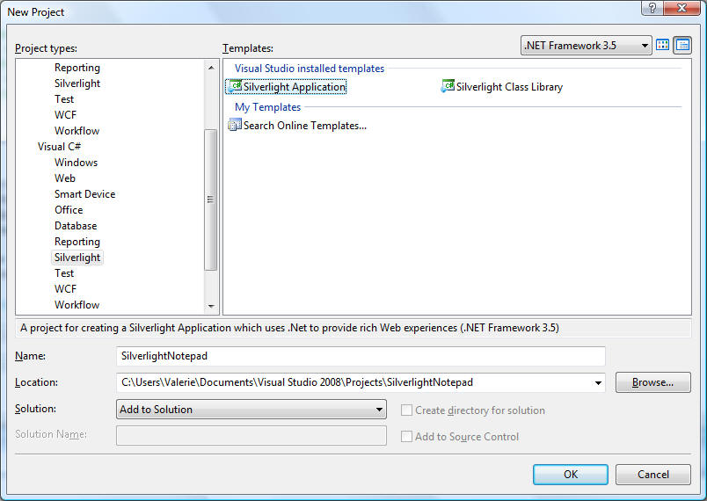Select Windows under Visual C#
This screenshot has width=707, height=501.
click(76, 163)
